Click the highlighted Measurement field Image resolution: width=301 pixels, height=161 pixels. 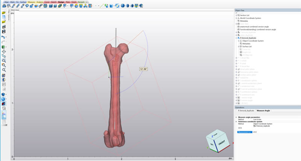click(245, 132)
